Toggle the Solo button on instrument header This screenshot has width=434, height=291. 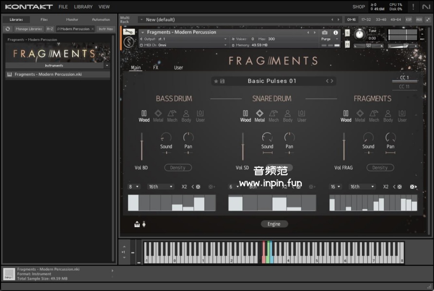tap(347, 32)
